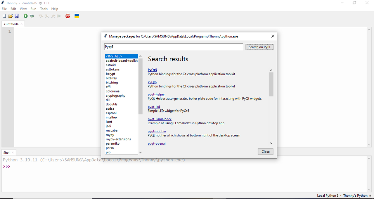Save file using the floppy disk icon
Screen dimensions: 374x199
click(17, 16)
